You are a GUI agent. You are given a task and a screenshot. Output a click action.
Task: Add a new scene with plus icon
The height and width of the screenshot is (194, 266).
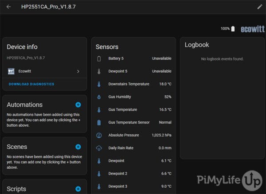point(78,147)
